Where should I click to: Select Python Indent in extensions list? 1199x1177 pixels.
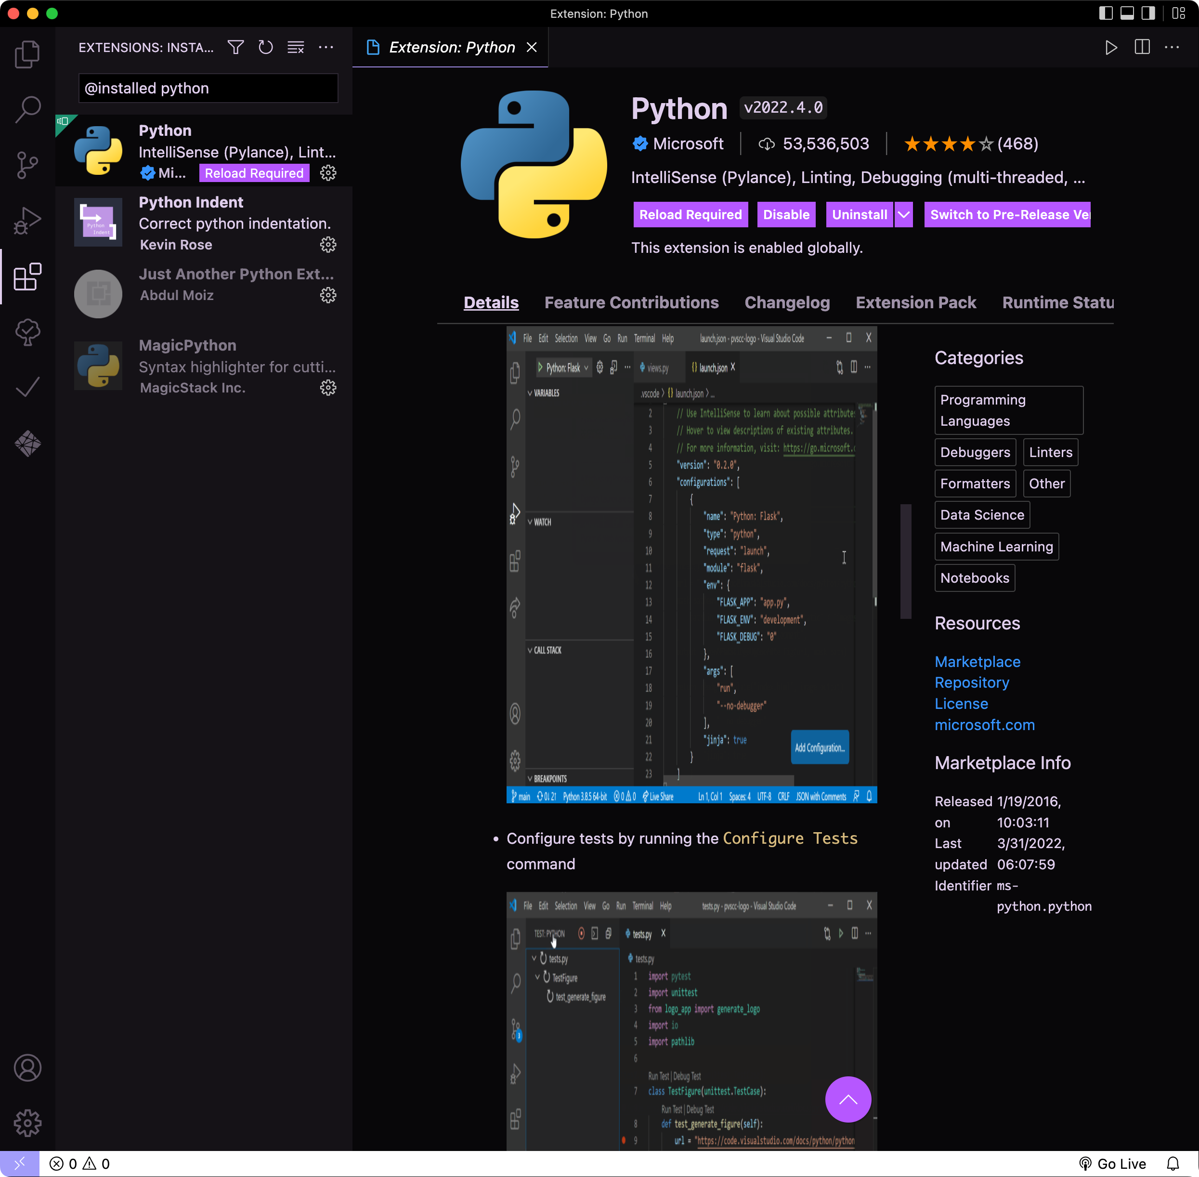pos(204,222)
